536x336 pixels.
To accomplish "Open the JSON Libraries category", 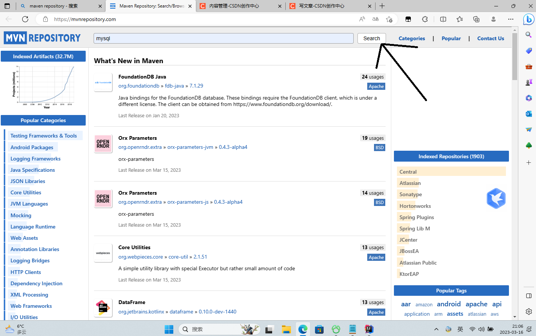I will pos(28,181).
